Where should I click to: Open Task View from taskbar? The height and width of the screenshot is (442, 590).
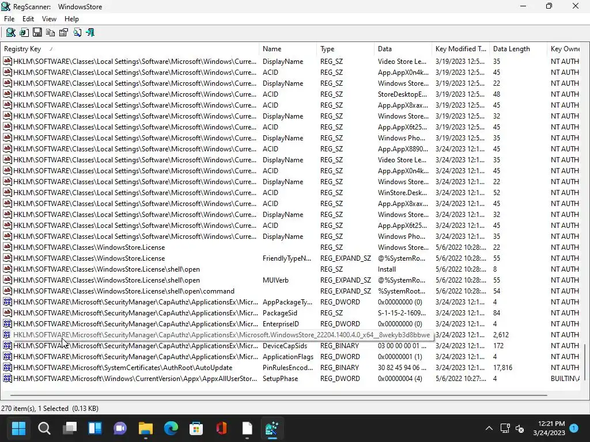(69, 428)
